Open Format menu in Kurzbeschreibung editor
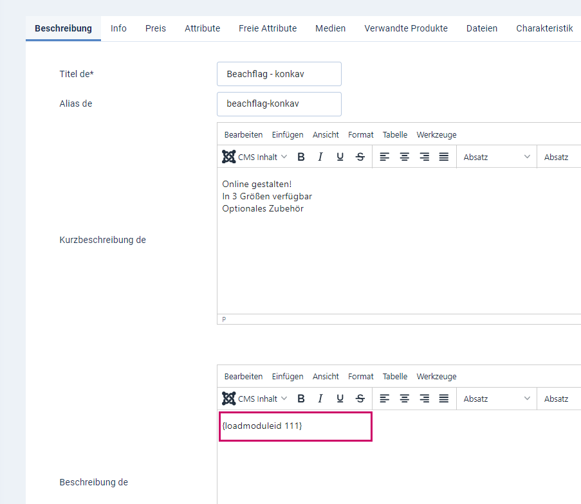The height and width of the screenshot is (504, 581). click(361, 135)
